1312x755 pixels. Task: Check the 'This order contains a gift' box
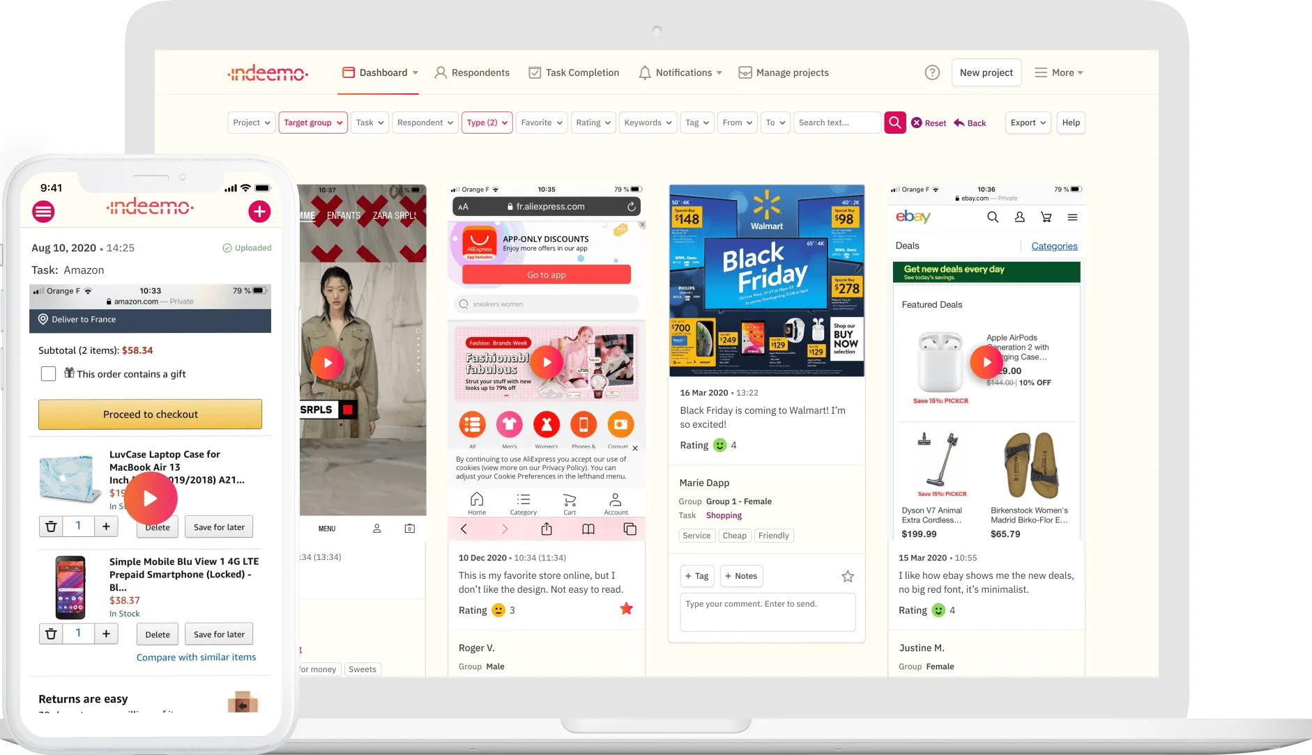point(48,374)
